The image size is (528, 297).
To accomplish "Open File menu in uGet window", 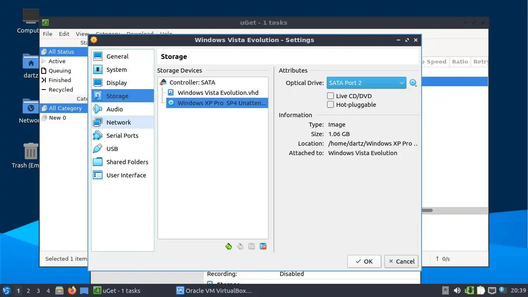I will [47, 34].
